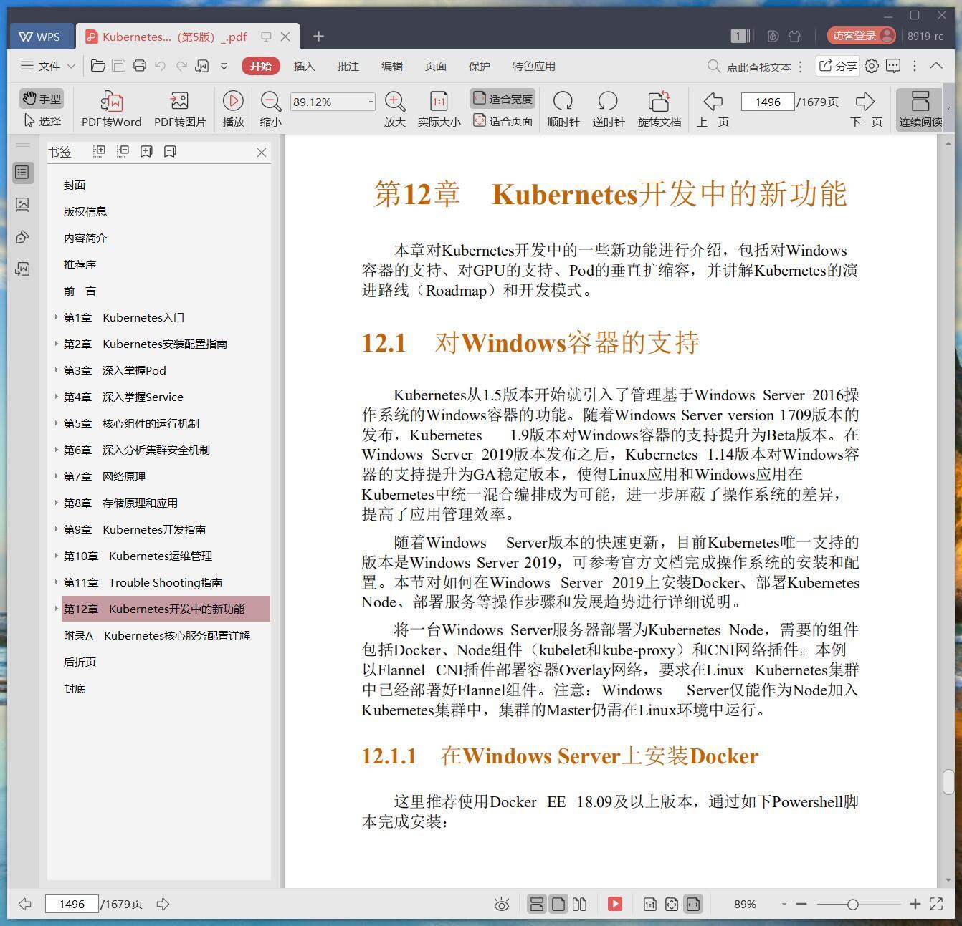Click 点此查找文本 search field
The width and height of the screenshot is (962, 926).
pos(758,67)
